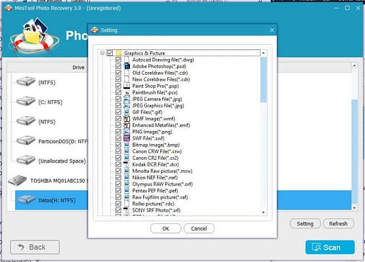The image size is (365, 262).
Task: Toggle the Minolta Raw picture checkbox
Action: pos(118,171)
